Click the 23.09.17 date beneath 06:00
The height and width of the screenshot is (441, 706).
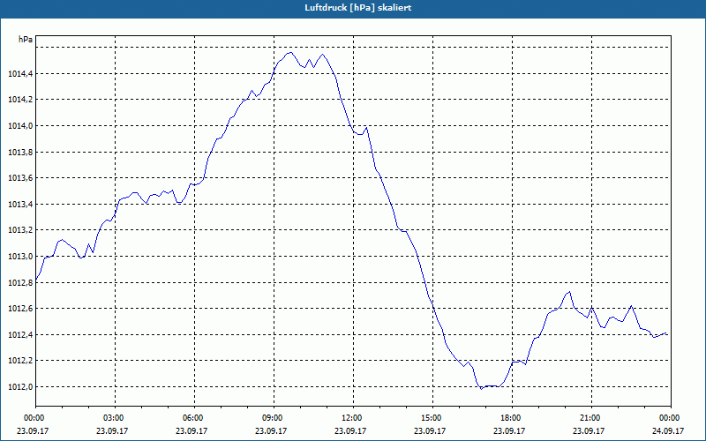(192, 430)
